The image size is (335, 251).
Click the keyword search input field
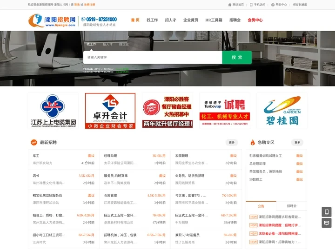153,57
